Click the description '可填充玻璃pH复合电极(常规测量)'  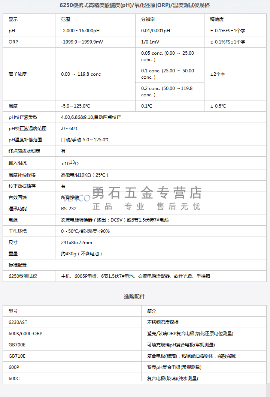tap(181, 345)
